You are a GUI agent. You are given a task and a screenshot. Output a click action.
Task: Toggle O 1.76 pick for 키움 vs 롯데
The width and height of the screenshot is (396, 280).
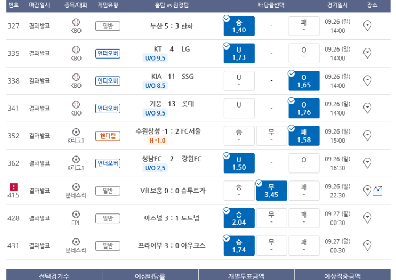click(x=304, y=109)
